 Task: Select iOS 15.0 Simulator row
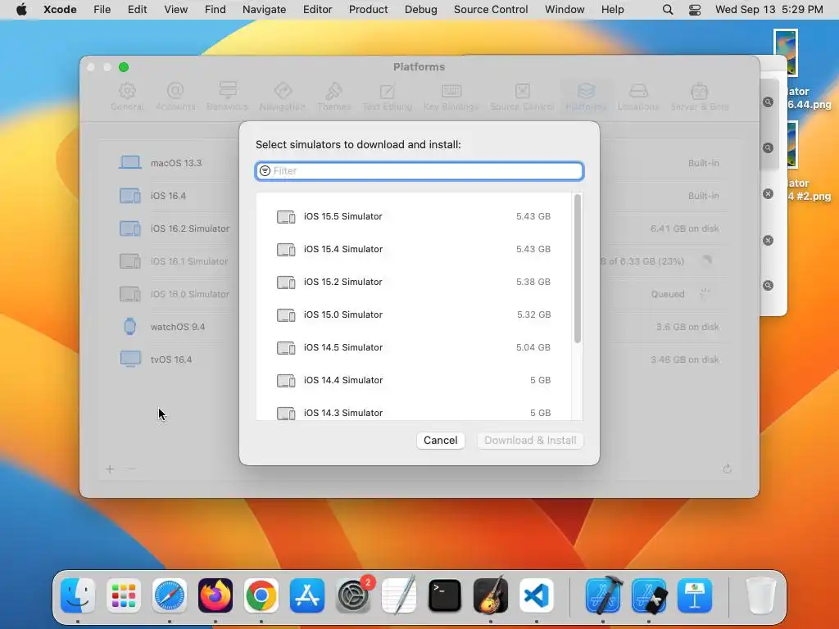click(x=414, y=314)
